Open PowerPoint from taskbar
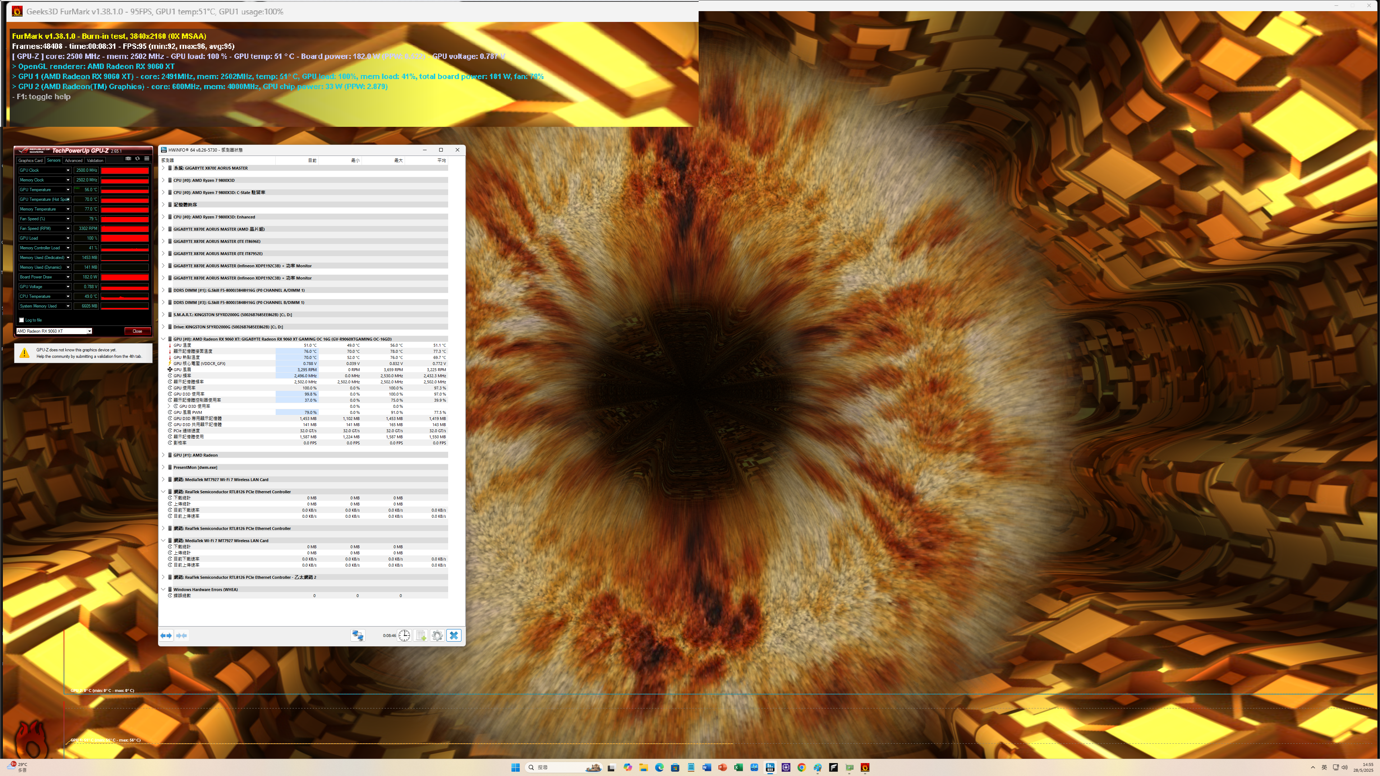This screenshot has width=1380, height=776. [723, 767]
